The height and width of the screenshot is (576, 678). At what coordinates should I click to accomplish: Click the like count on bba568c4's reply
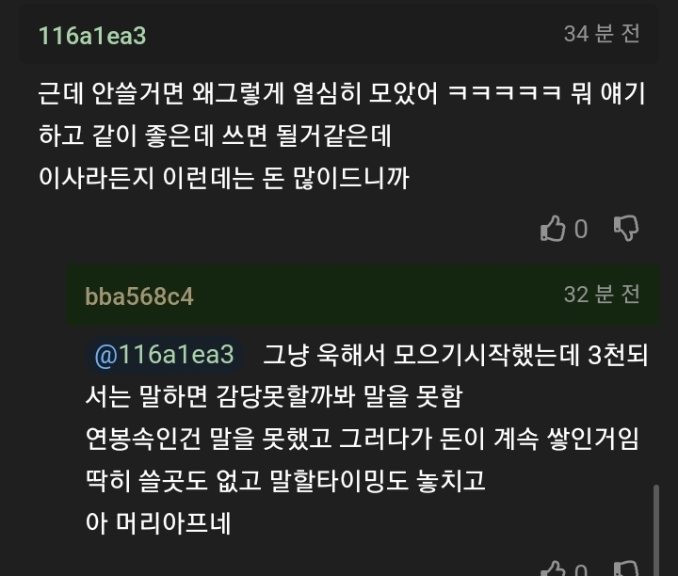tap(581, 570)
